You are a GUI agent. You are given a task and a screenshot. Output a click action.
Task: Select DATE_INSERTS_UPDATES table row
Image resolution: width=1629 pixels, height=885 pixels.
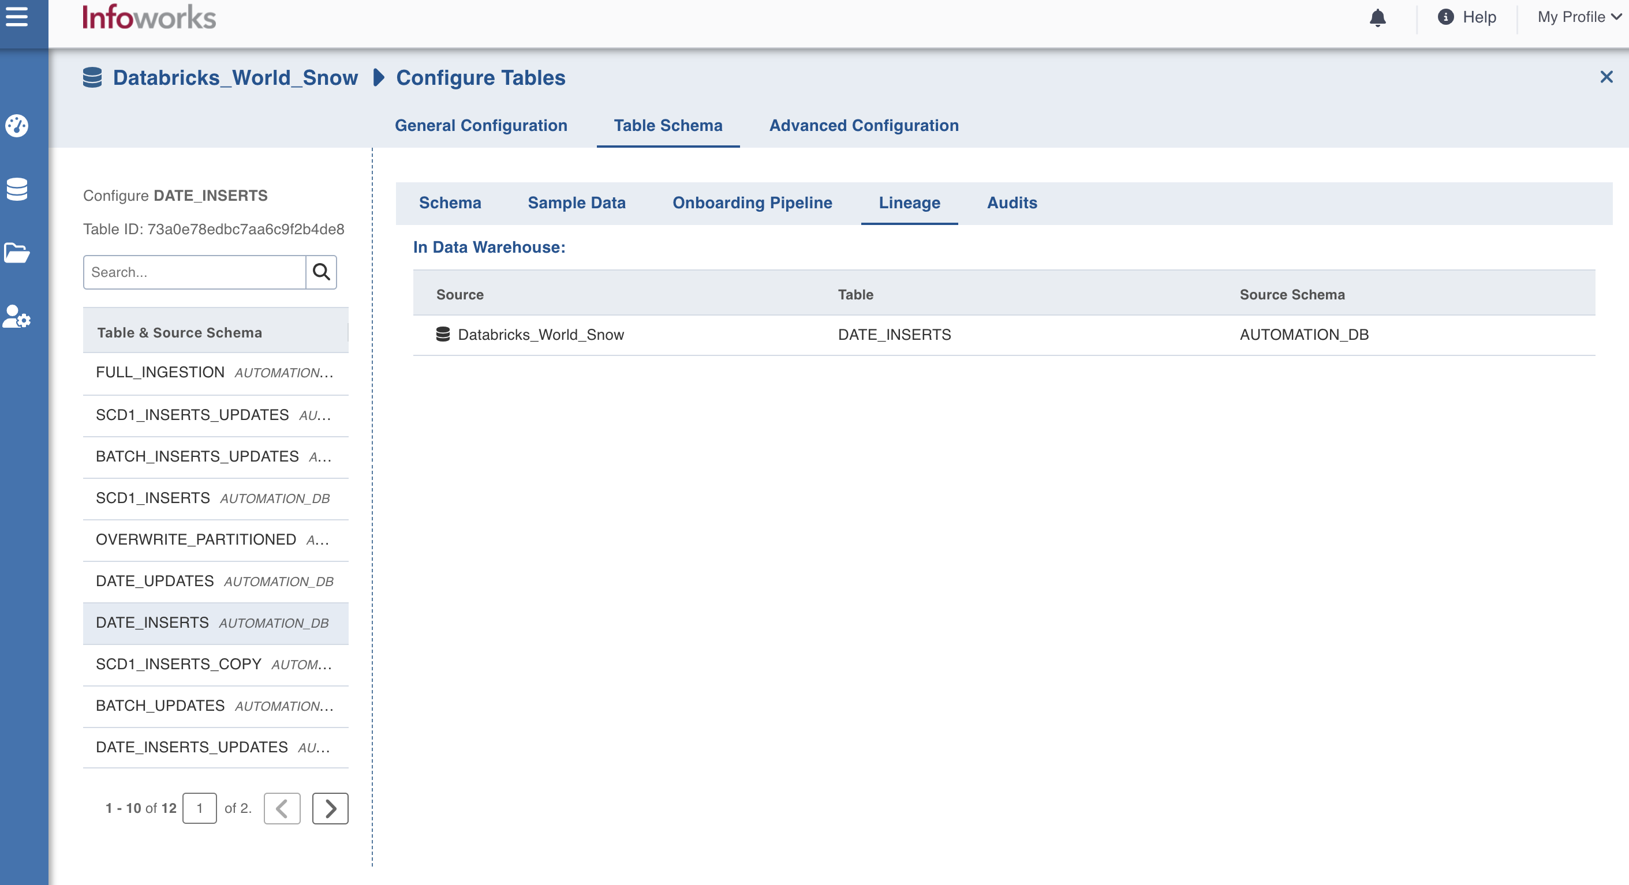[216, 748]
